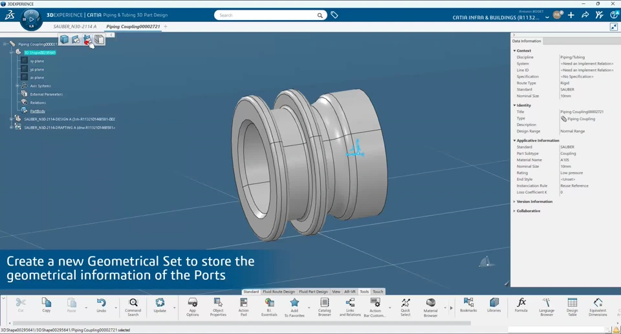
Task: Click the 3DEXPERIENCE compass
Action: [31, 19]
